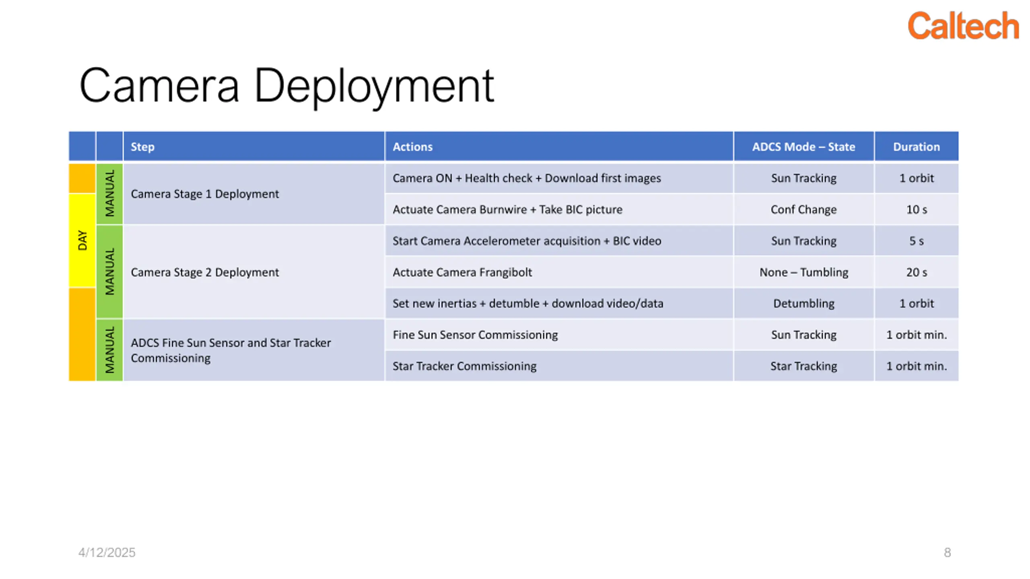Click the 4/12/2025 date footer
Image resolution: width=1030 pixels, height=579 pixels.
(x=107, y=552)
